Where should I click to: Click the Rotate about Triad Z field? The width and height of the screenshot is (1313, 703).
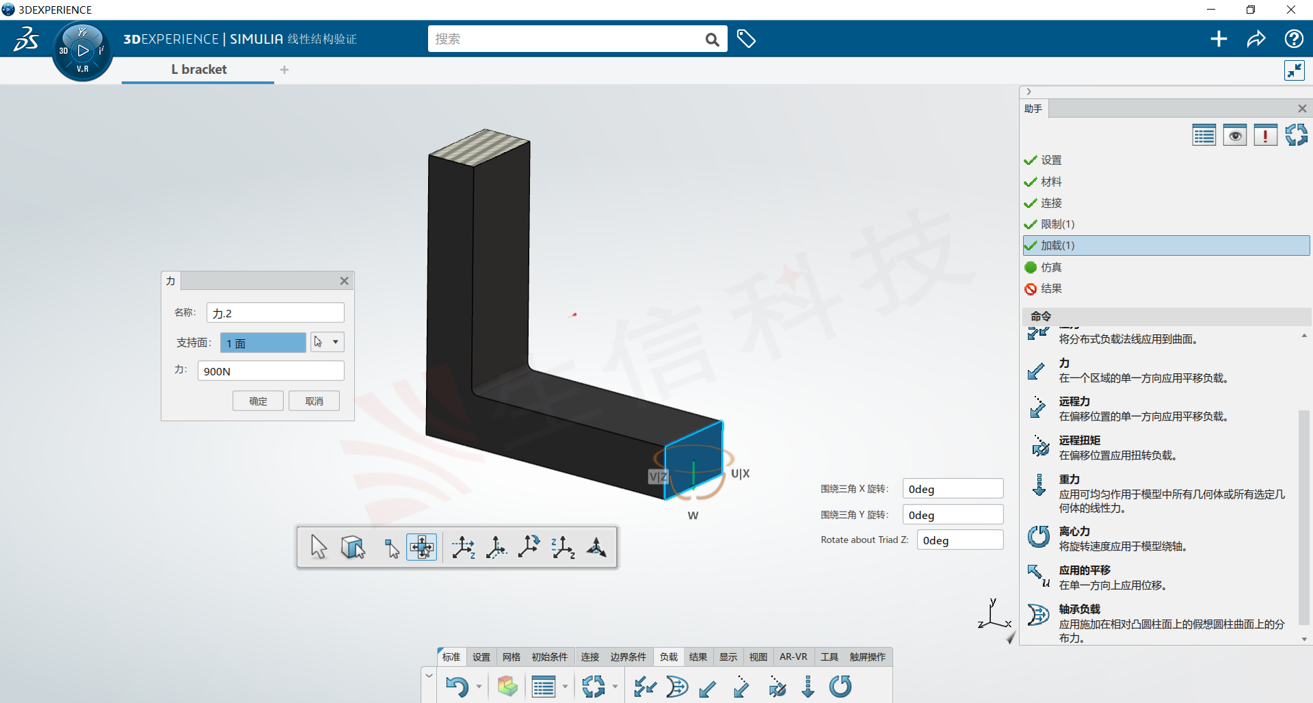tap(960, 540)
